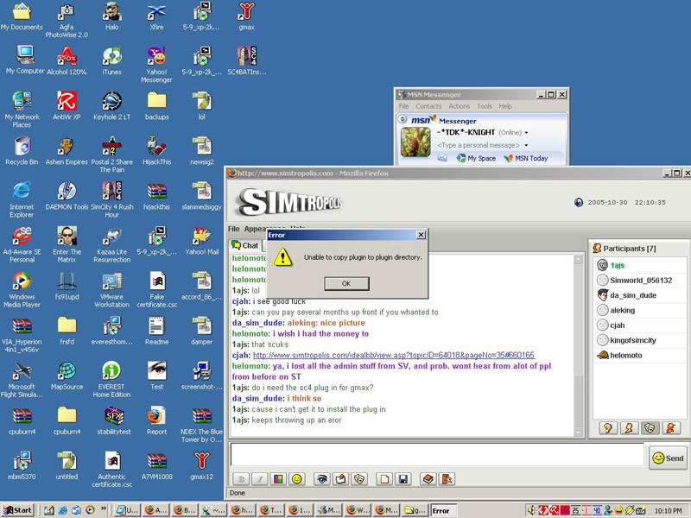691x518 pixels.
Task: Click the volume speaker tray icon
Action: point(531,510)
